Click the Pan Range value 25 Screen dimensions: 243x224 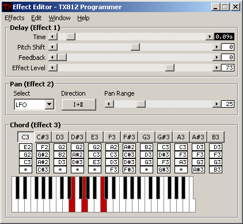pos(227,104)
